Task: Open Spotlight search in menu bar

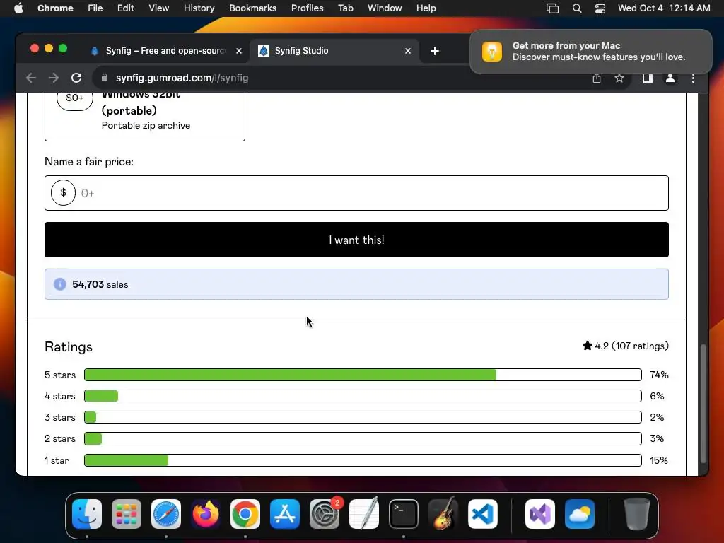Action: [x=577, y=8]
